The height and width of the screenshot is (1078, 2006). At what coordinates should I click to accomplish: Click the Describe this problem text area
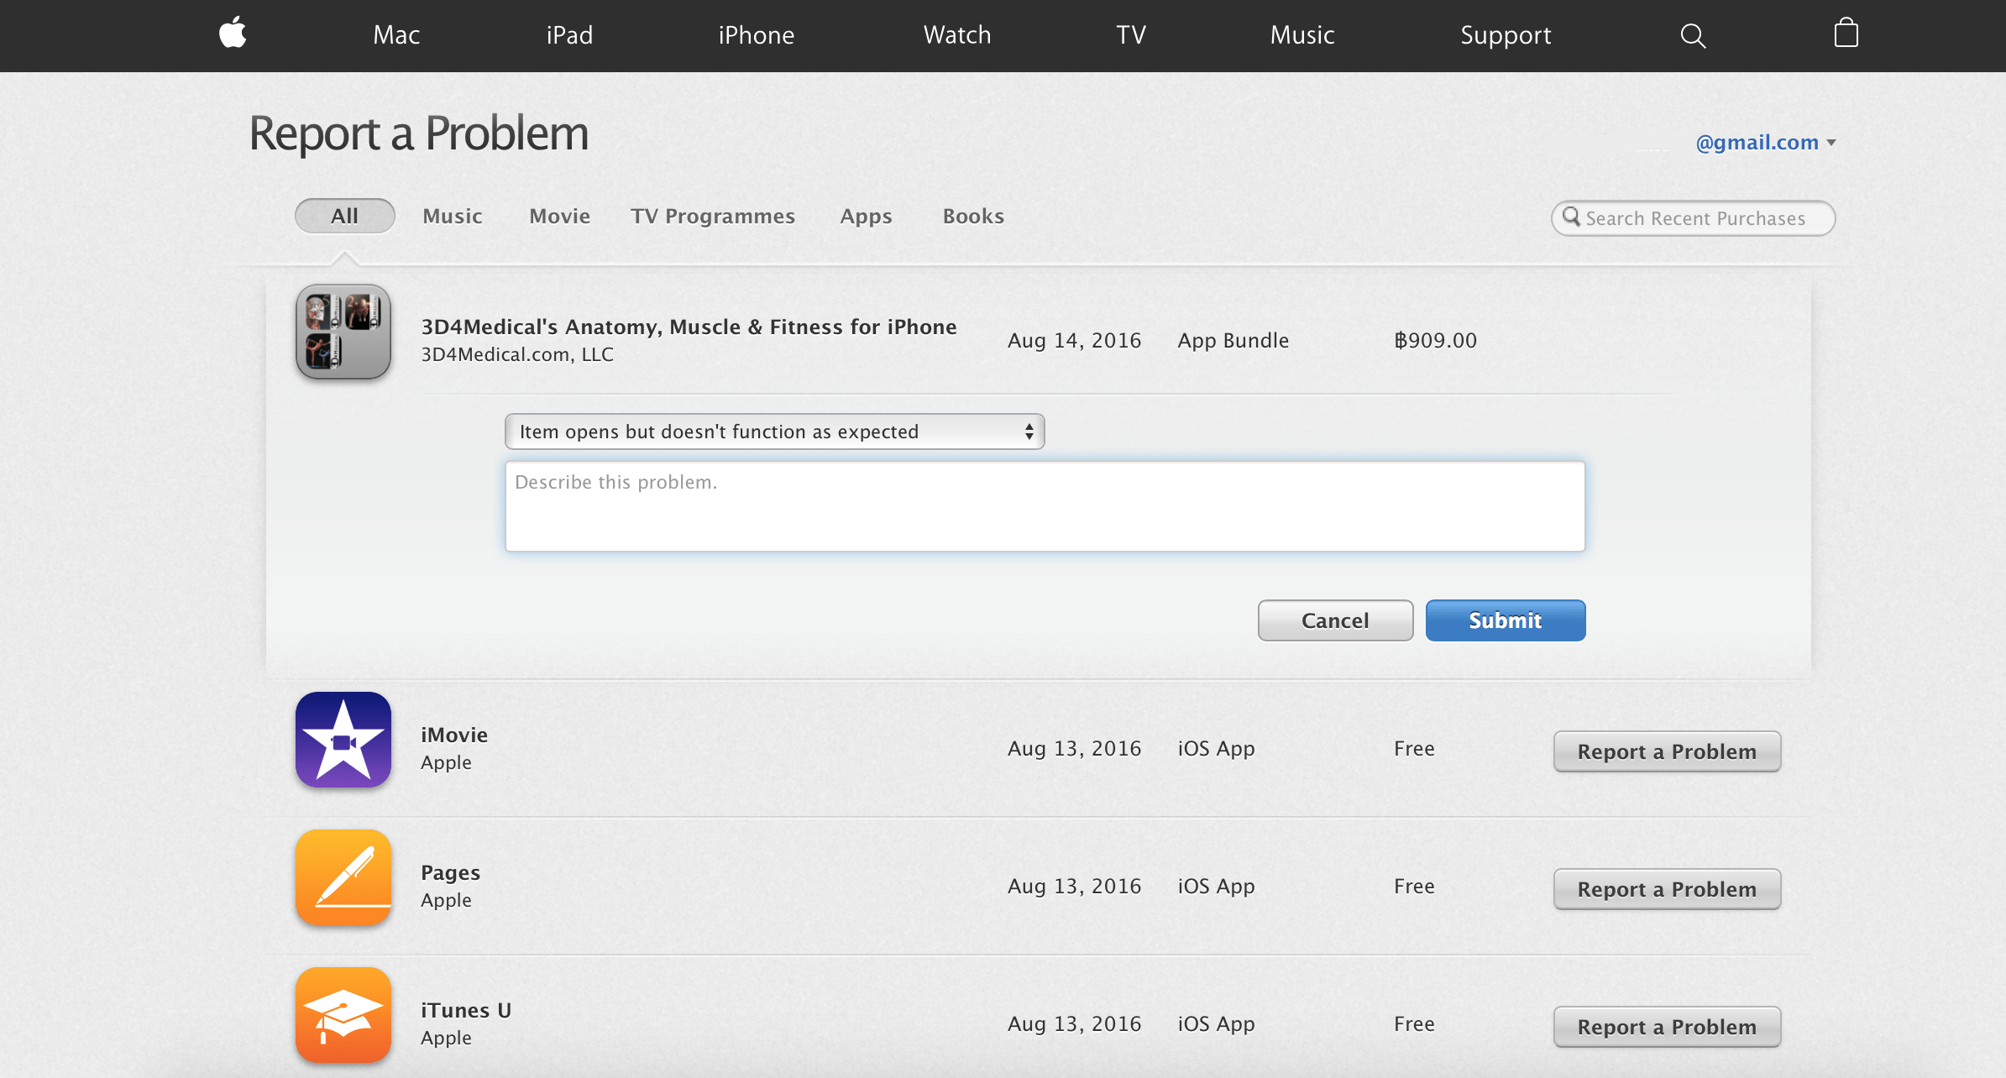pos(1045,506)
